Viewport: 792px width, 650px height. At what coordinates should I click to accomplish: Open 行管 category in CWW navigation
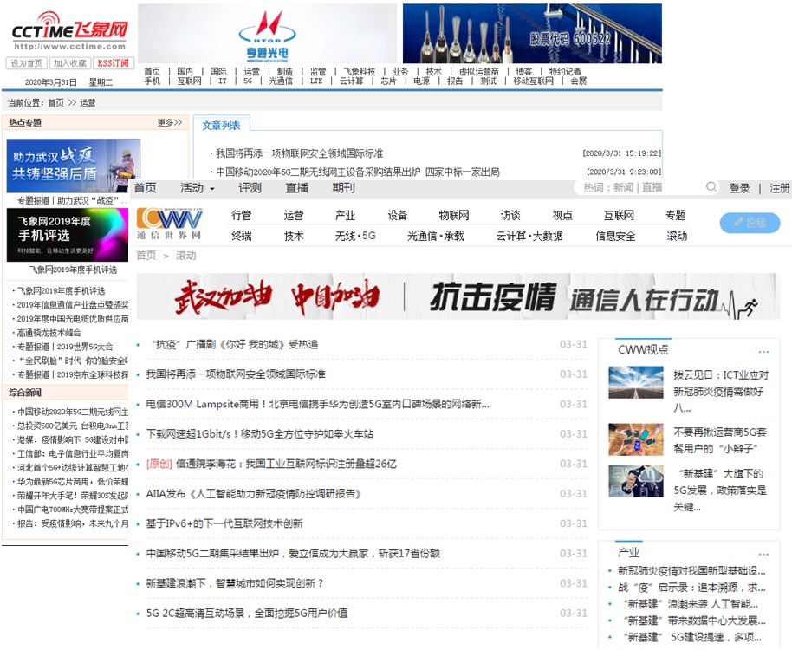click(242, 216)
